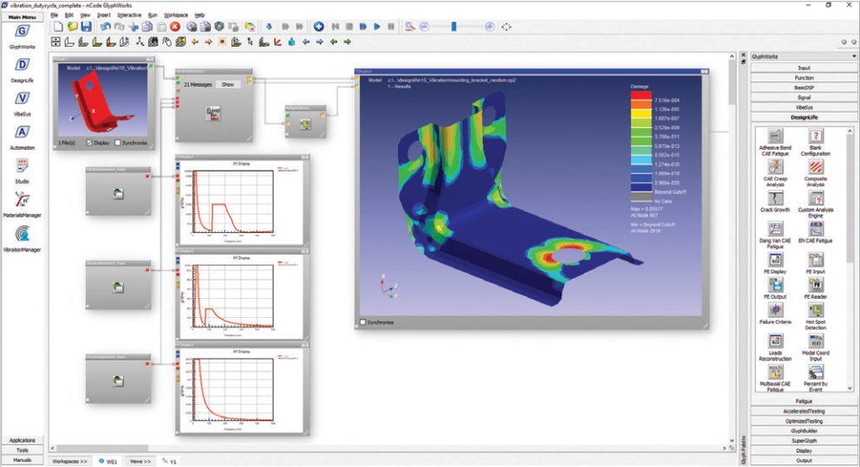Enable Synchronise checkbox in FE Display window
860x467 pixels.
click(x=362, y=322)
